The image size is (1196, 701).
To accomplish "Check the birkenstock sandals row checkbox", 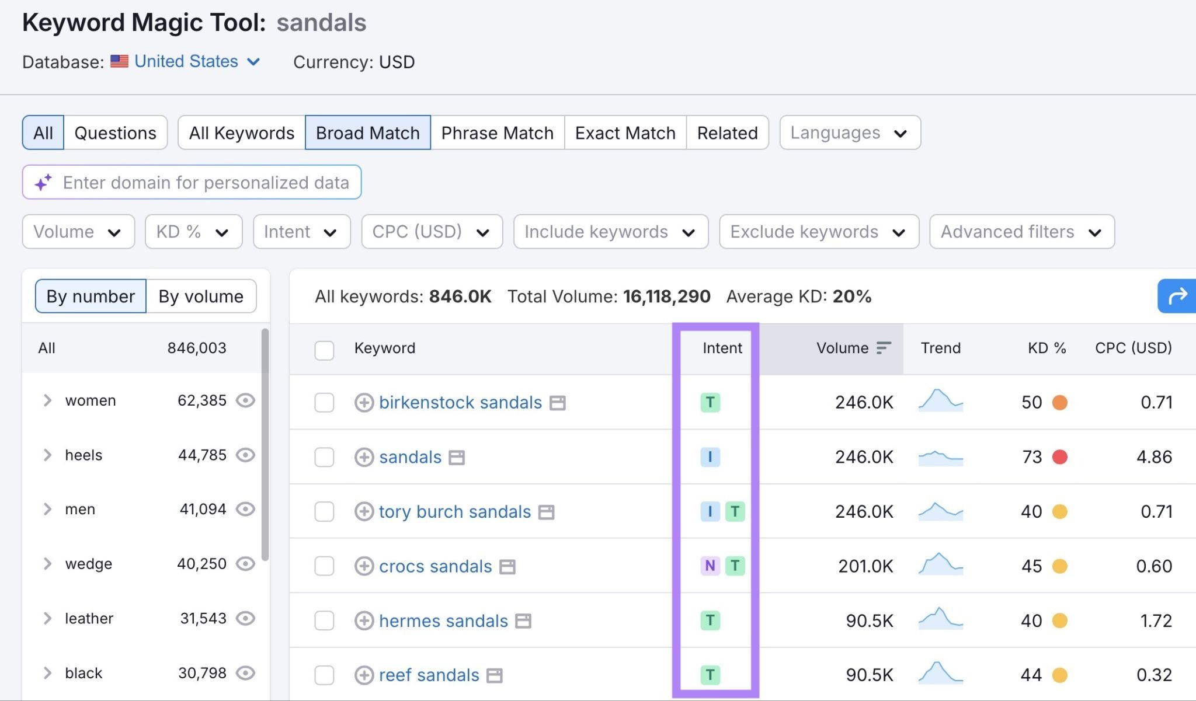I will coord(324,403).
